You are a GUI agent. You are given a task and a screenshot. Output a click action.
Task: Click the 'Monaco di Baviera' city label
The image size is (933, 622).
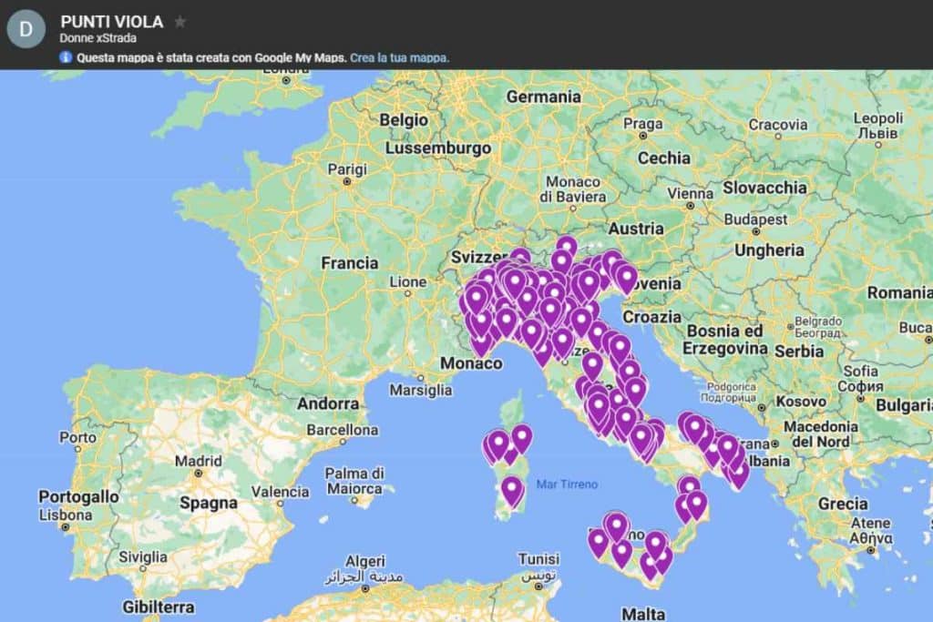(572, 189)
